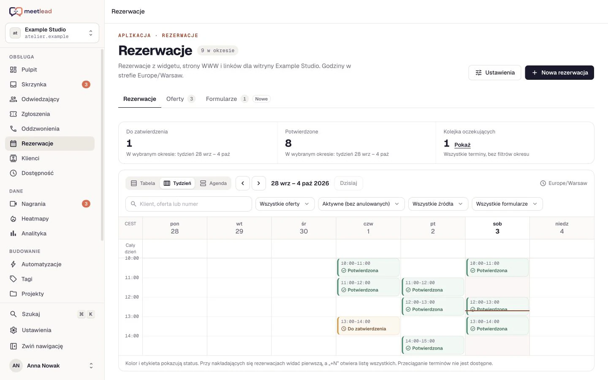Focus the Klient, oferta lub numer search field
This screenshot has height=380, width=608.
[x=189, y=204]
